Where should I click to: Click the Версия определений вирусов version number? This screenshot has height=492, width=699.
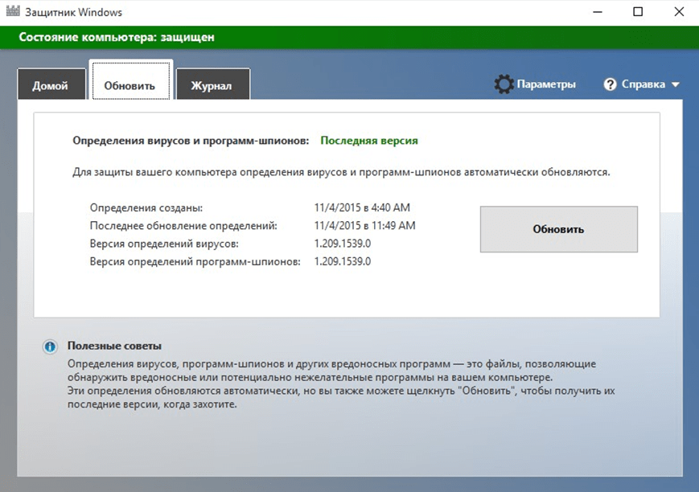[343, 243]
